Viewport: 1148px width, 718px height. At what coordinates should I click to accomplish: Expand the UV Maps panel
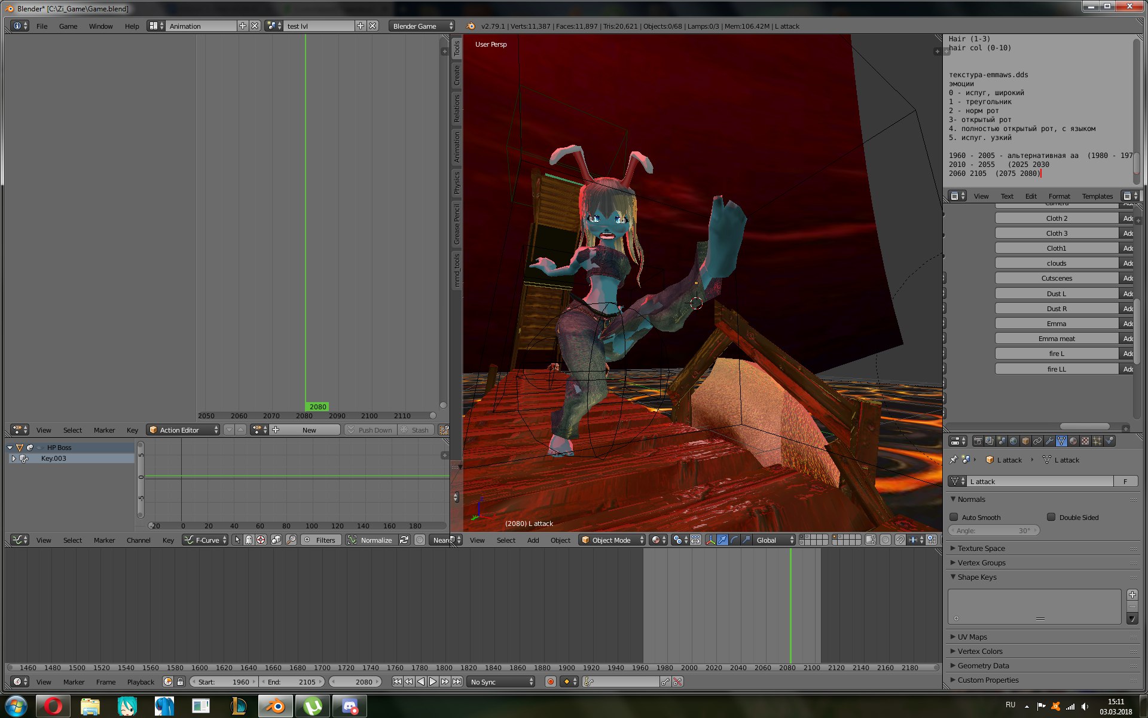coord(972,637)
